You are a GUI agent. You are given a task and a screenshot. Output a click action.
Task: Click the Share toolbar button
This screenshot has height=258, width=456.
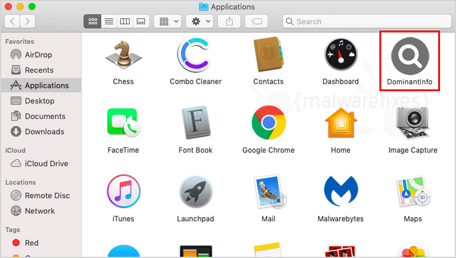tap(229, 21)
